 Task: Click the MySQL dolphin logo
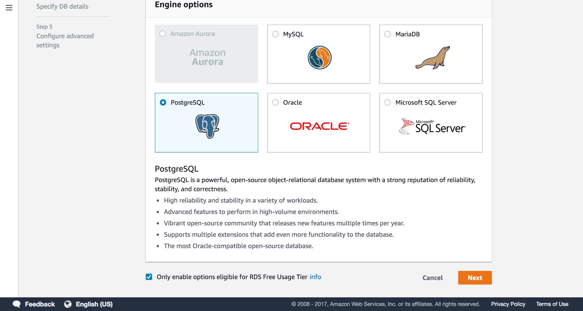tap(319, 58)
